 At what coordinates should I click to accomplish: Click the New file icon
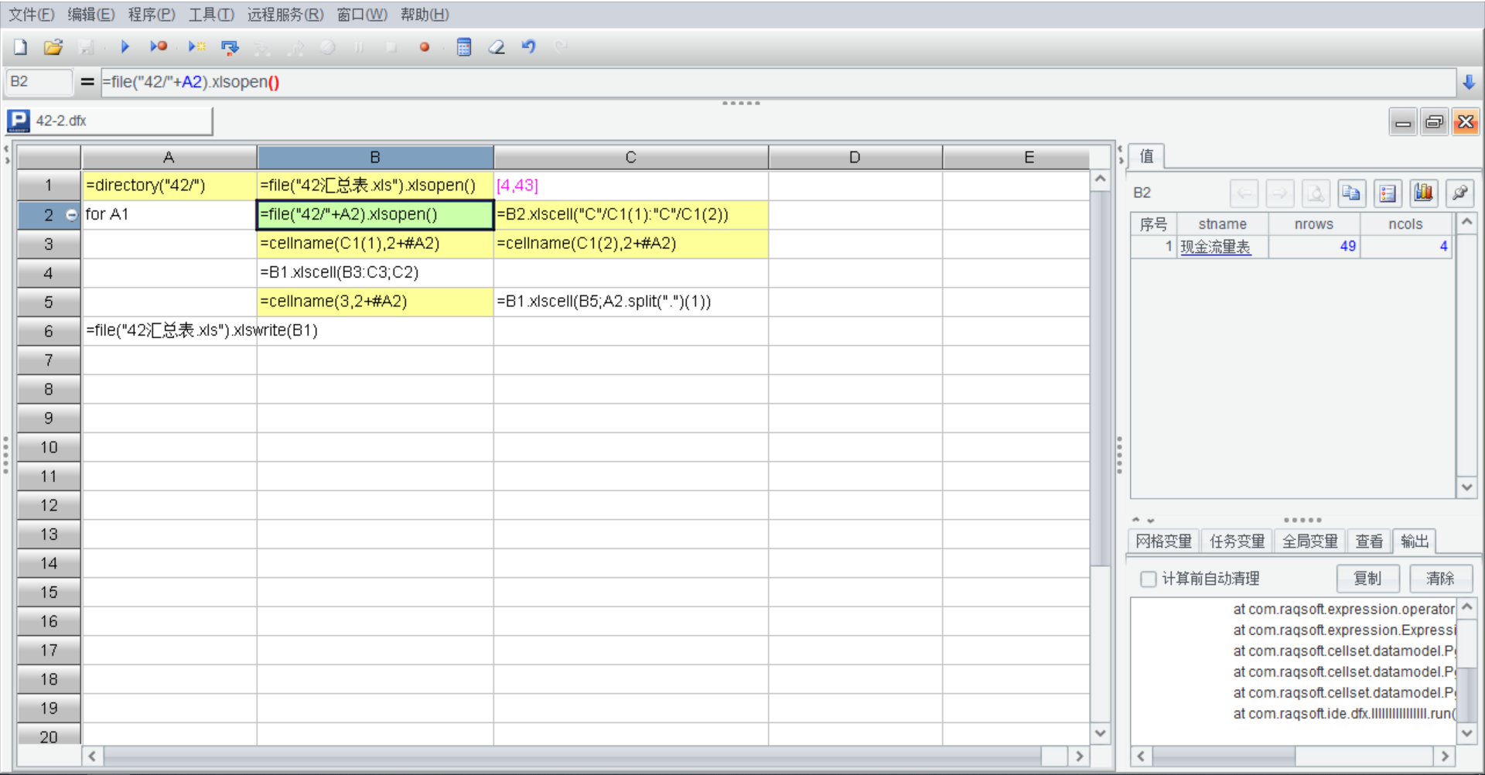click(20, 47)
